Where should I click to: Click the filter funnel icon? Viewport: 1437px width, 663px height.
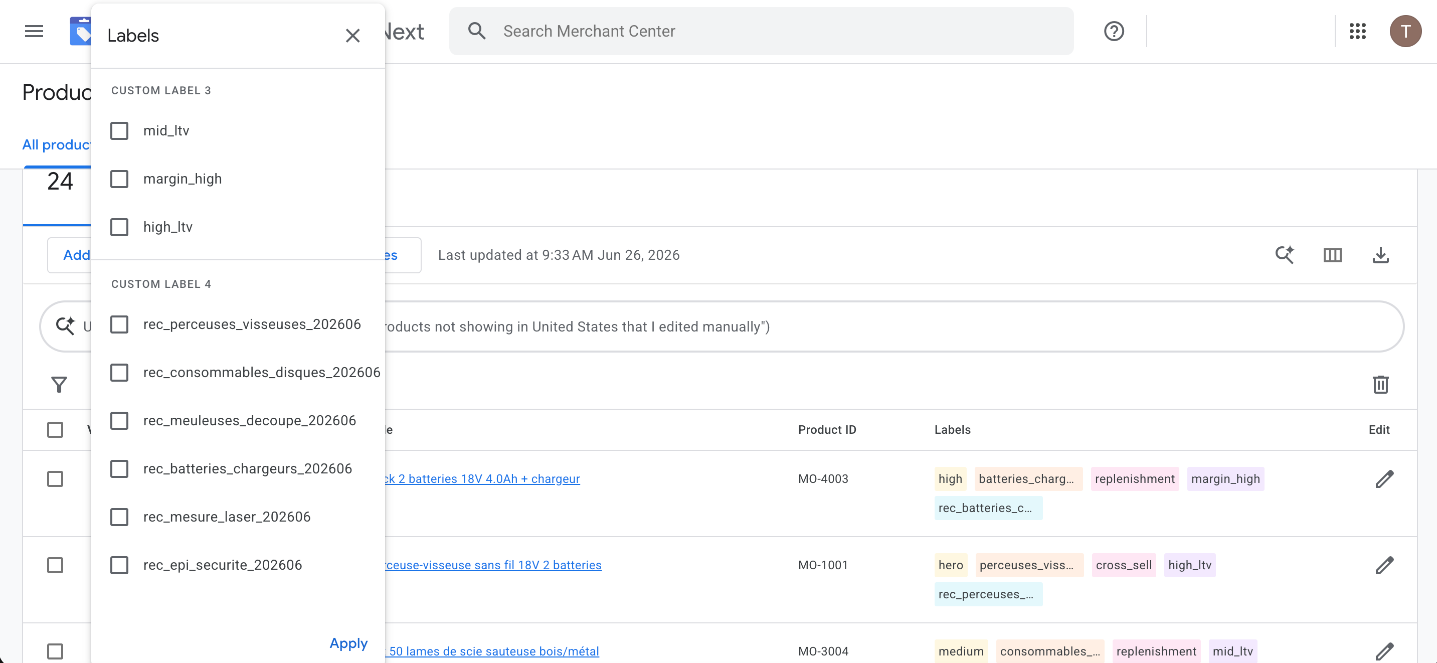point(59,385)
